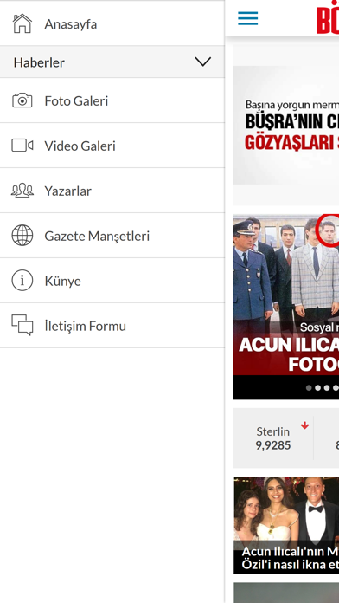Image resolution: width=339 pixels, height=603 pixels.
Task: Tap the camera icon for Foto Galeri
Action: tap(22, 100)
